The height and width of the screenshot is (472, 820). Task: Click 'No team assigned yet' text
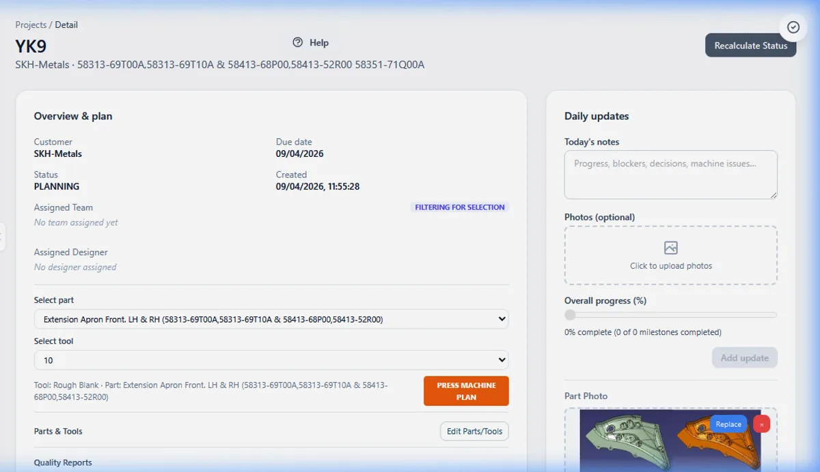tap(76, 222)
